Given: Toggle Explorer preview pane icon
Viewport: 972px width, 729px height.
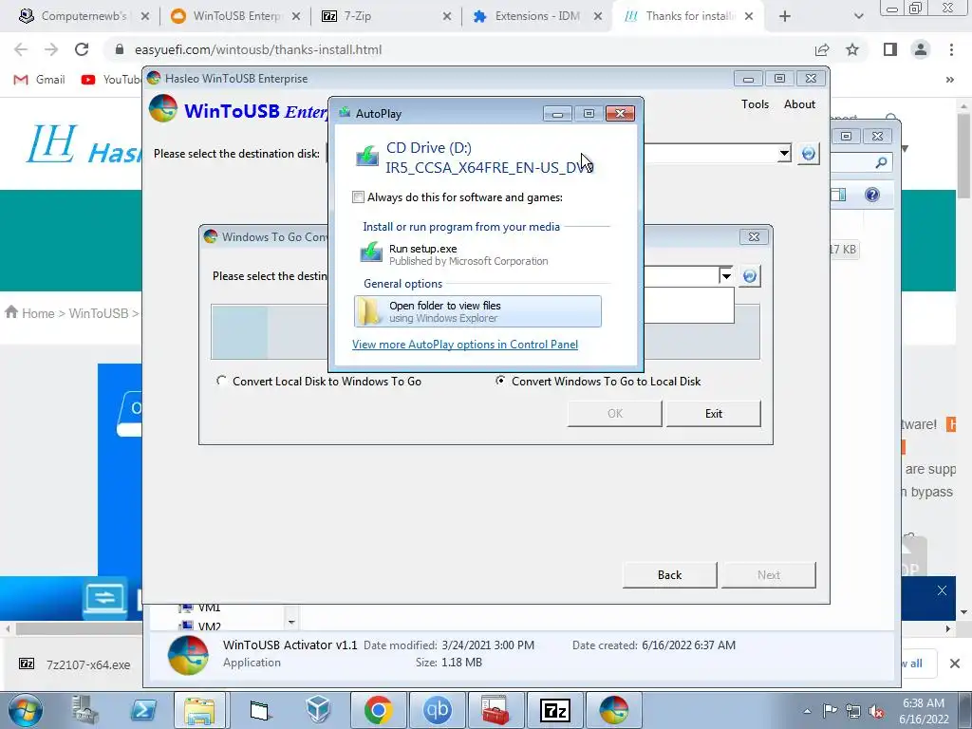Looking at the screenshot, I should pyautogui.click(x=838, y=196).
